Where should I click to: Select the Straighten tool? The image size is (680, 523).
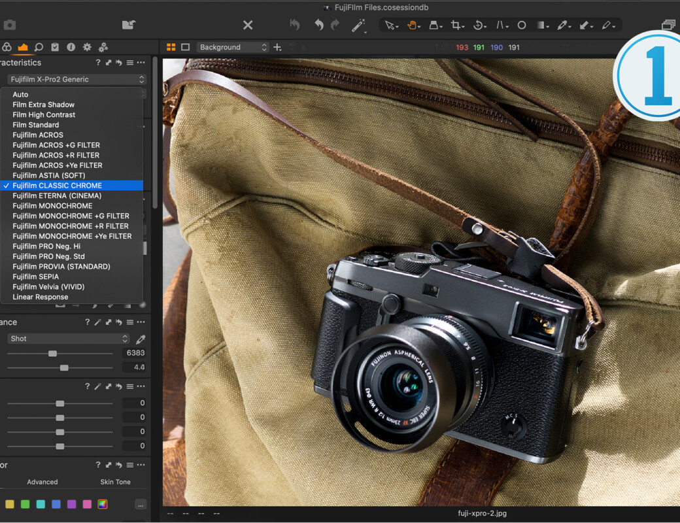tap(501, 25)
